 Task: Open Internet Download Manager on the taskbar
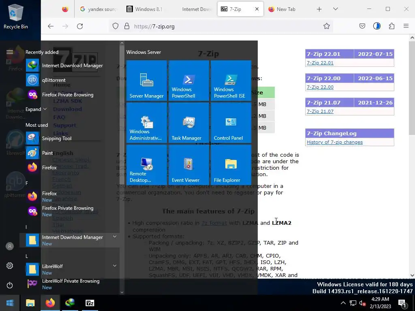tap(70, 303)
